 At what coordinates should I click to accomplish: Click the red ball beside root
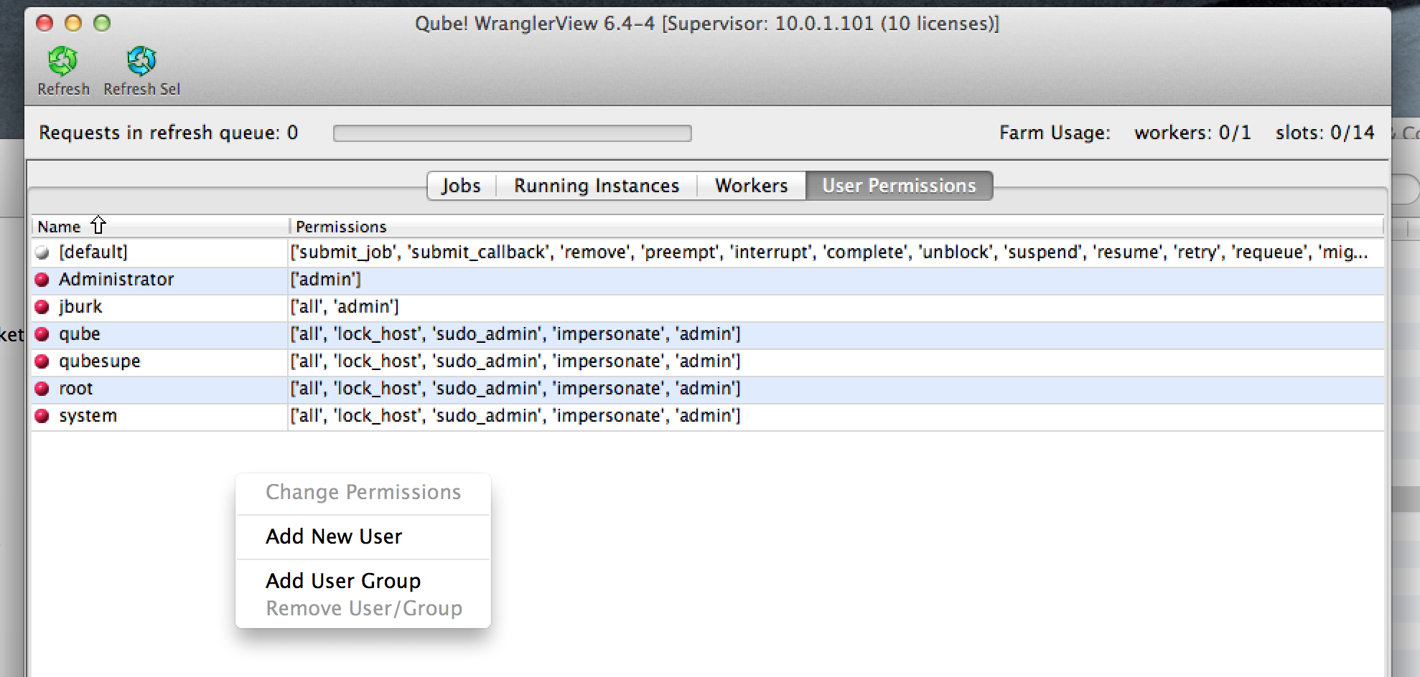[42, 389]
